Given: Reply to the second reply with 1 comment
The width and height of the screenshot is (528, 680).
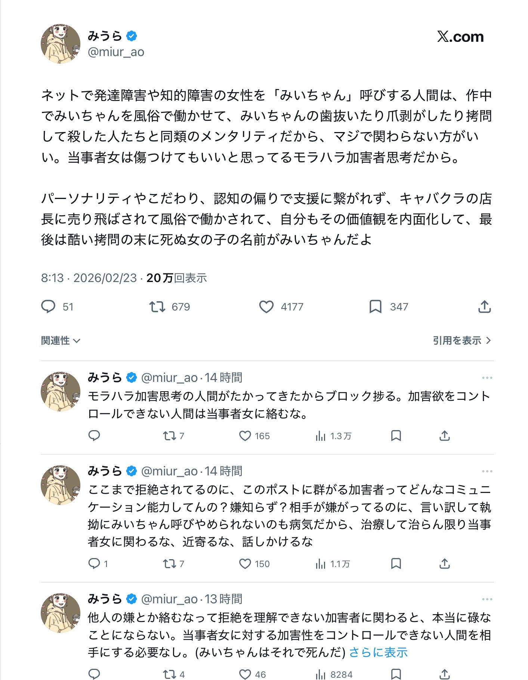Looking at the screenshot, I should coord(94,564).
